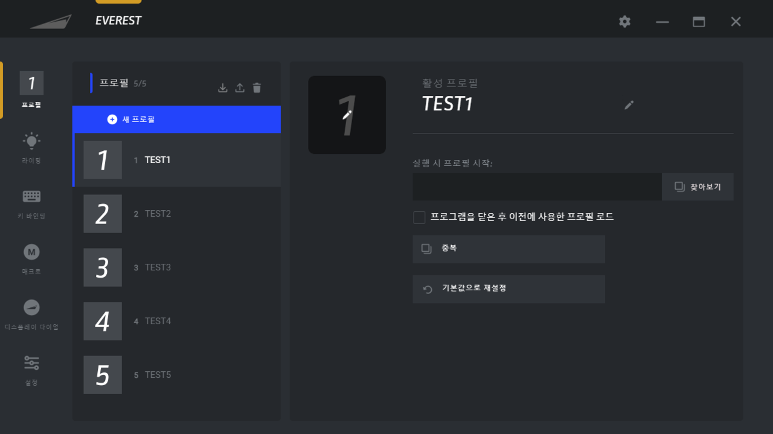Screen dimensions: 773x434
Task: Open the settings gear in title bar
Action: [624, 22]
